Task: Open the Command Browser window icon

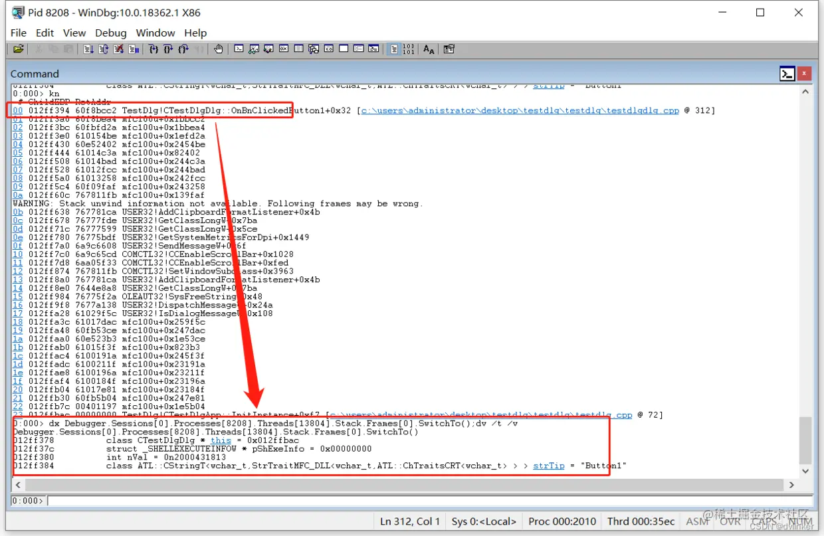Action: tap(373, 49)
